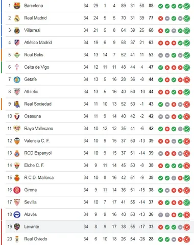Click the Valencia C. F. team name
This screenshot has width=194, height=245.
[x=37, y=141]
